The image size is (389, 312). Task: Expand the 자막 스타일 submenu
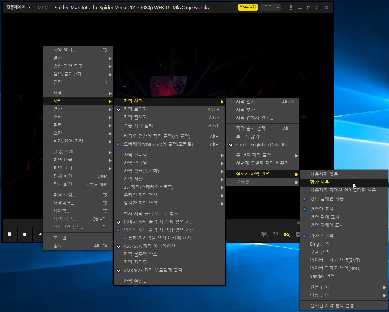(170, 163)
